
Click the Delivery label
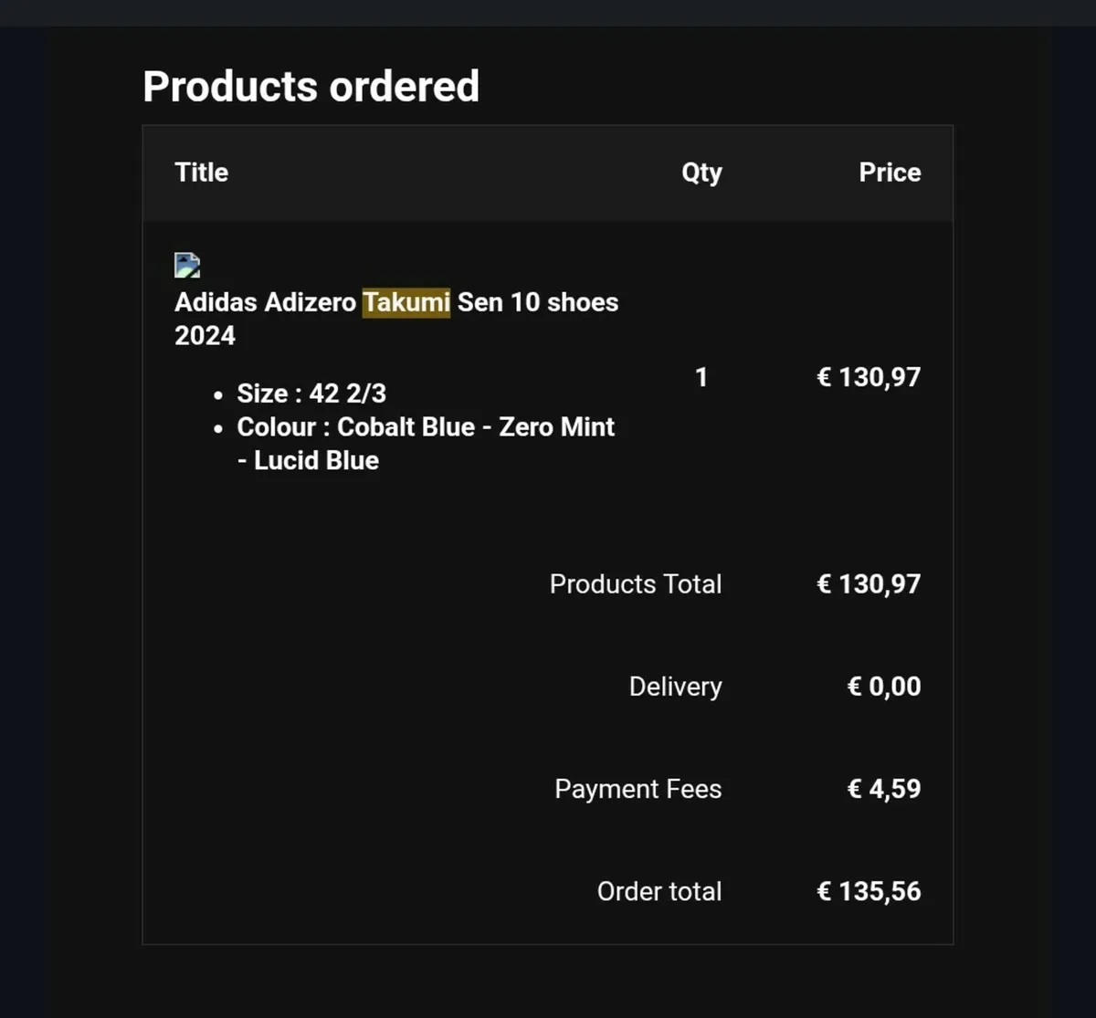pos(676,687)
